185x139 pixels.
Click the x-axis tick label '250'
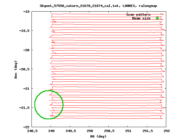90,131
